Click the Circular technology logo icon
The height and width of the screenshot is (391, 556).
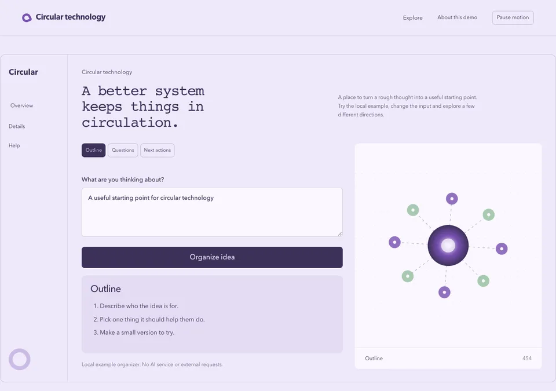click(x=27, y=17)
